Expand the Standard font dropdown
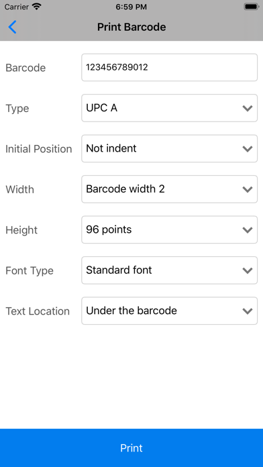This screenshot has height=467, width=263. [169, 270]
